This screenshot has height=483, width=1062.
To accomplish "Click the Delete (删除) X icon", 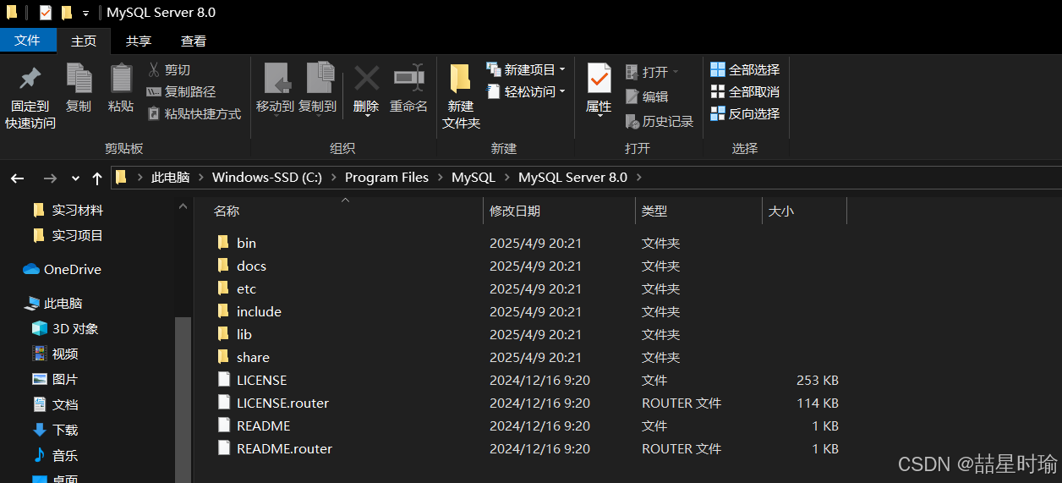I will click(x=366, y=79).
